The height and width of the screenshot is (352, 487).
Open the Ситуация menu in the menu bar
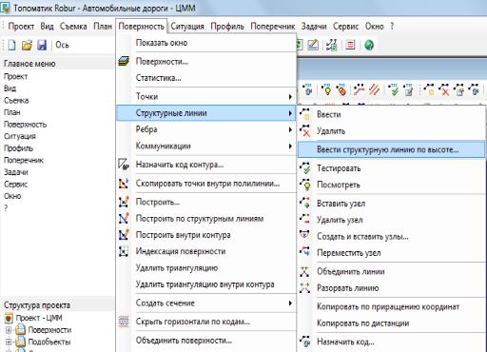pyautogui.click(x=187, y=27)
